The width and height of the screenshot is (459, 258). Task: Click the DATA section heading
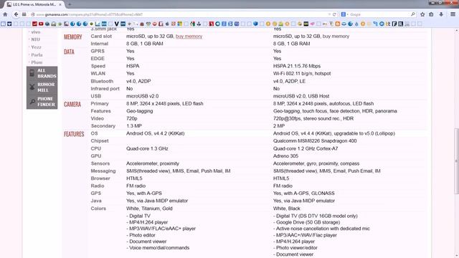click(x=69, y=52)
